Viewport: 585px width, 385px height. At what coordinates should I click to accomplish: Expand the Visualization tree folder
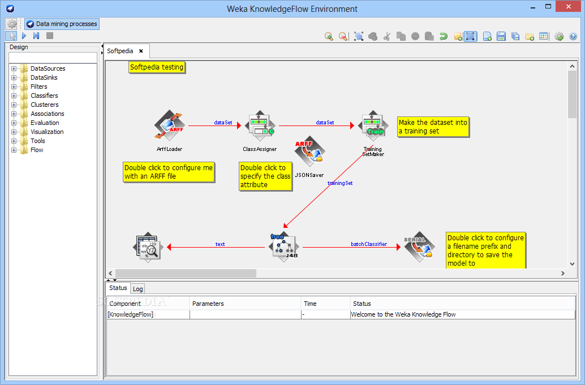point(14,132)
